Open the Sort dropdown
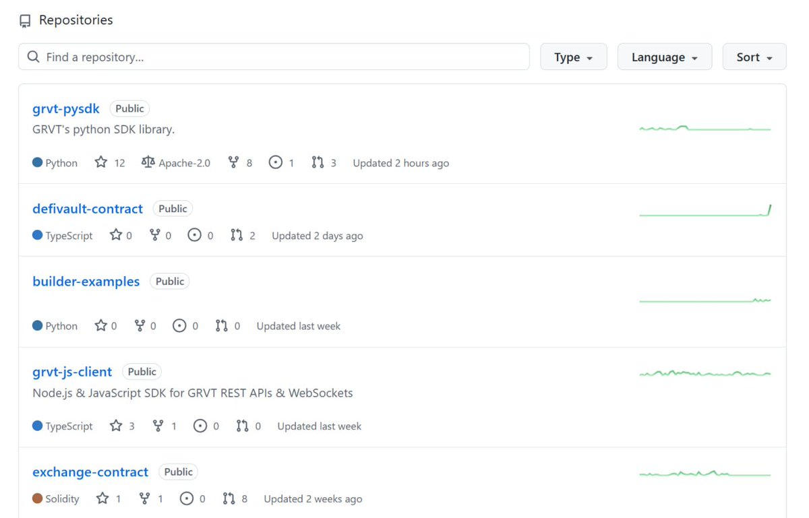This screenshot has width=809, height=518. click(x=754, y=57)
